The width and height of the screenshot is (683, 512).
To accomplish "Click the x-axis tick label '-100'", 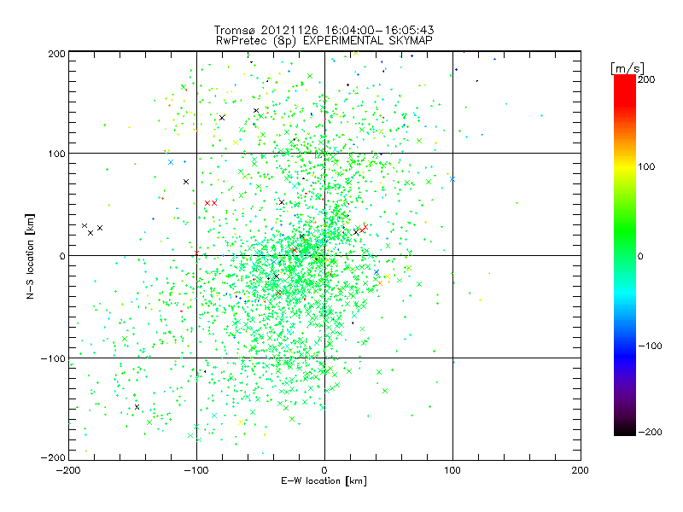I will [196, 470].
